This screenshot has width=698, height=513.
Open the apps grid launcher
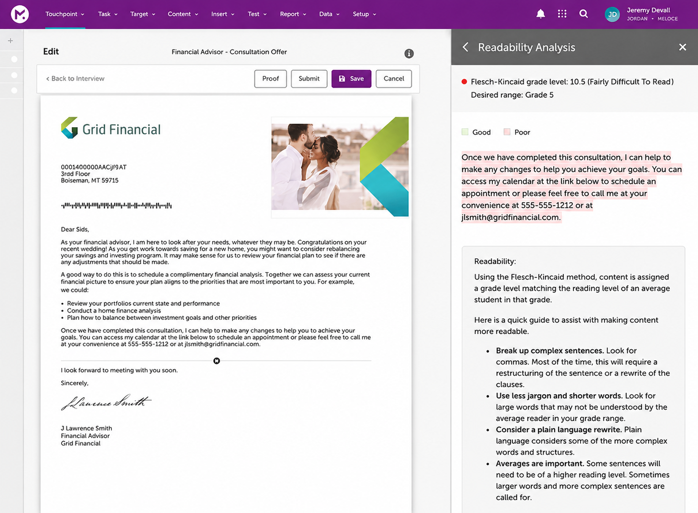562,14
